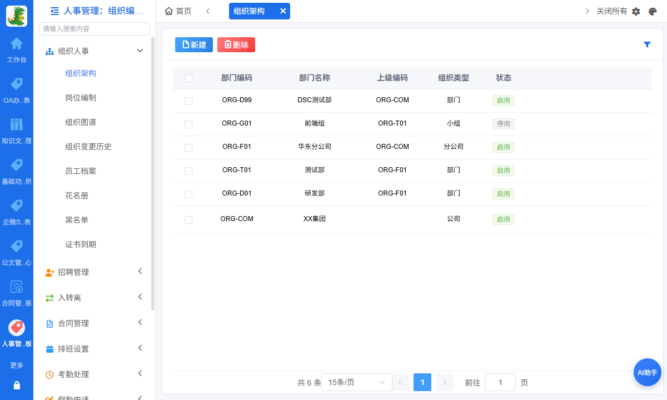Click the 新建 button
Viewport: 667px width, 400px height.
click(194, 45)
